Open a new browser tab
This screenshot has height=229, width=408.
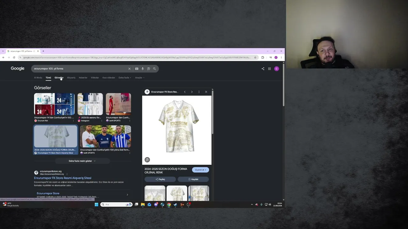click(43, 51)
